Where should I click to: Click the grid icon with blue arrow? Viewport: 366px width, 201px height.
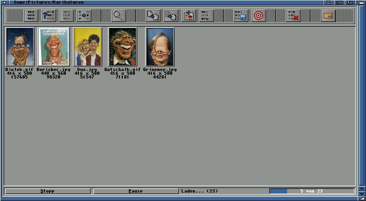tap(84, 15)
